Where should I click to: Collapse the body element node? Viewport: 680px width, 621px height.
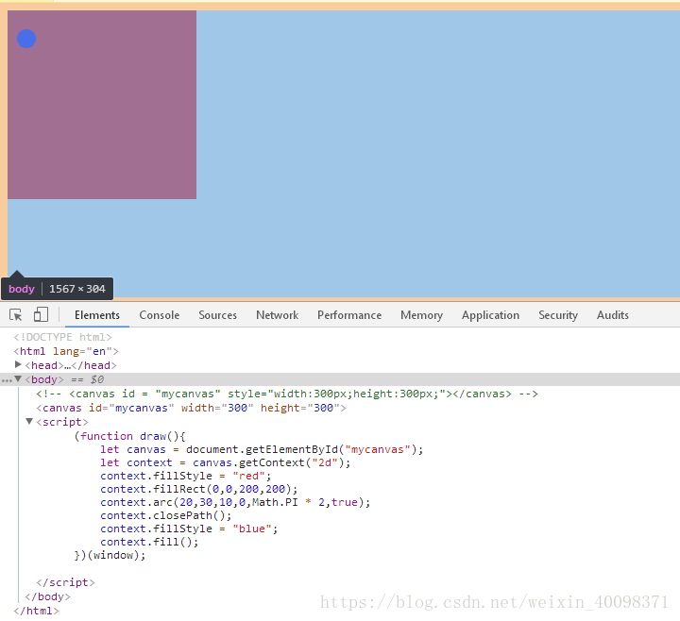click(18, 379)
